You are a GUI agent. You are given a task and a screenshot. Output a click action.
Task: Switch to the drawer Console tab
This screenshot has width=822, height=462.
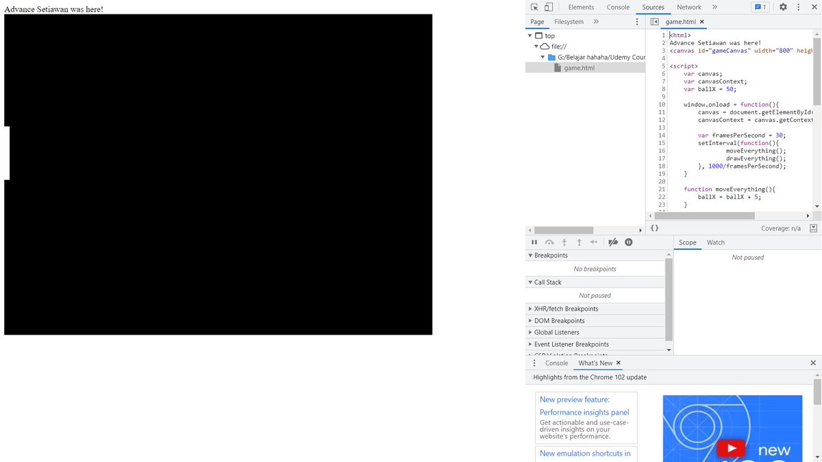pos(557,363)
